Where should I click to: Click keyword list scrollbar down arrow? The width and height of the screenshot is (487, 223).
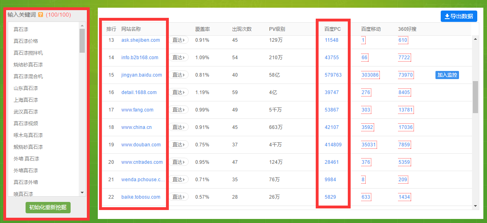click(82, 193)
